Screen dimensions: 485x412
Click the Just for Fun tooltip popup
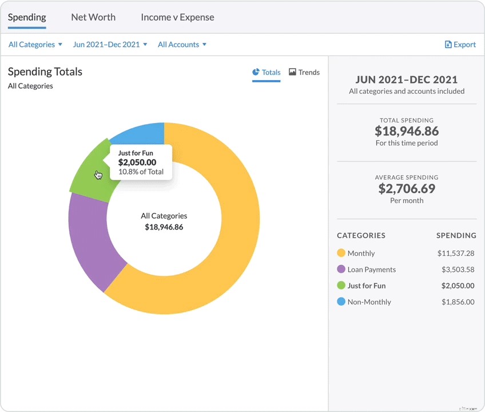coord(140,163)
